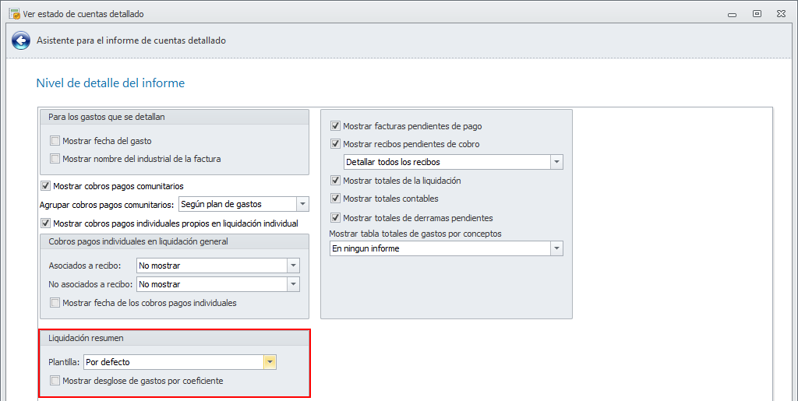The width and height of the screenshot is (798, 401).
Task: Enable Mostrar fecha del gasto
Action: pyautogui.click(x=55, y=141)
